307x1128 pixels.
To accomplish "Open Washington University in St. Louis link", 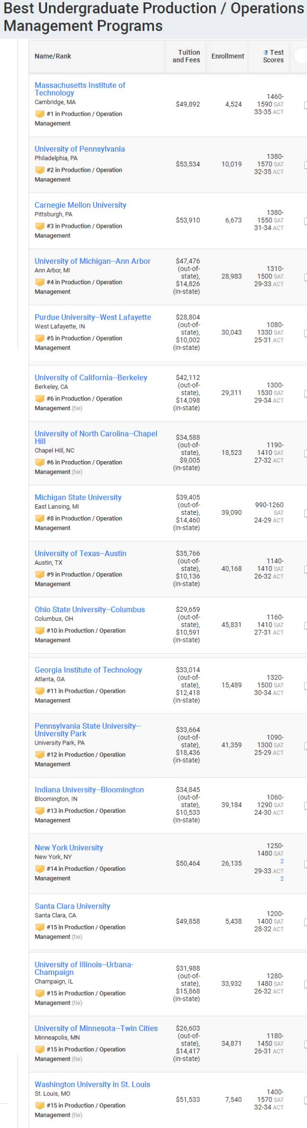I will click(x=92, y=1084).
